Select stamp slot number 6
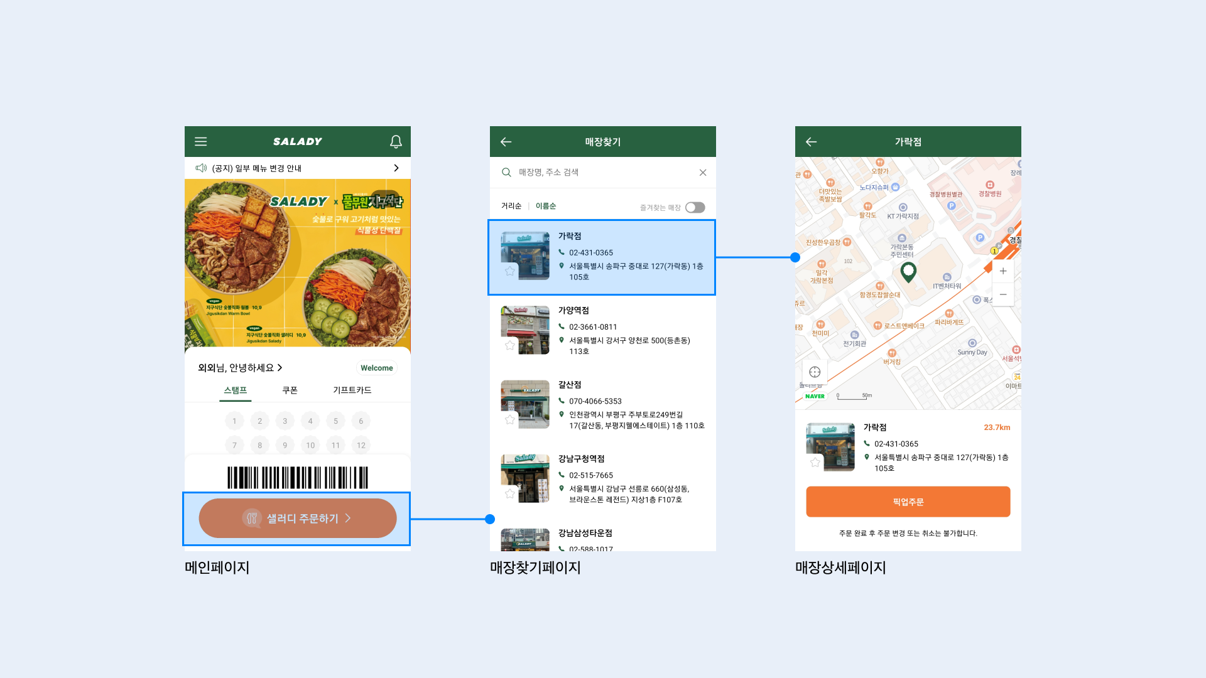Viewport: 1206px width, 678px height. [361, 421]
